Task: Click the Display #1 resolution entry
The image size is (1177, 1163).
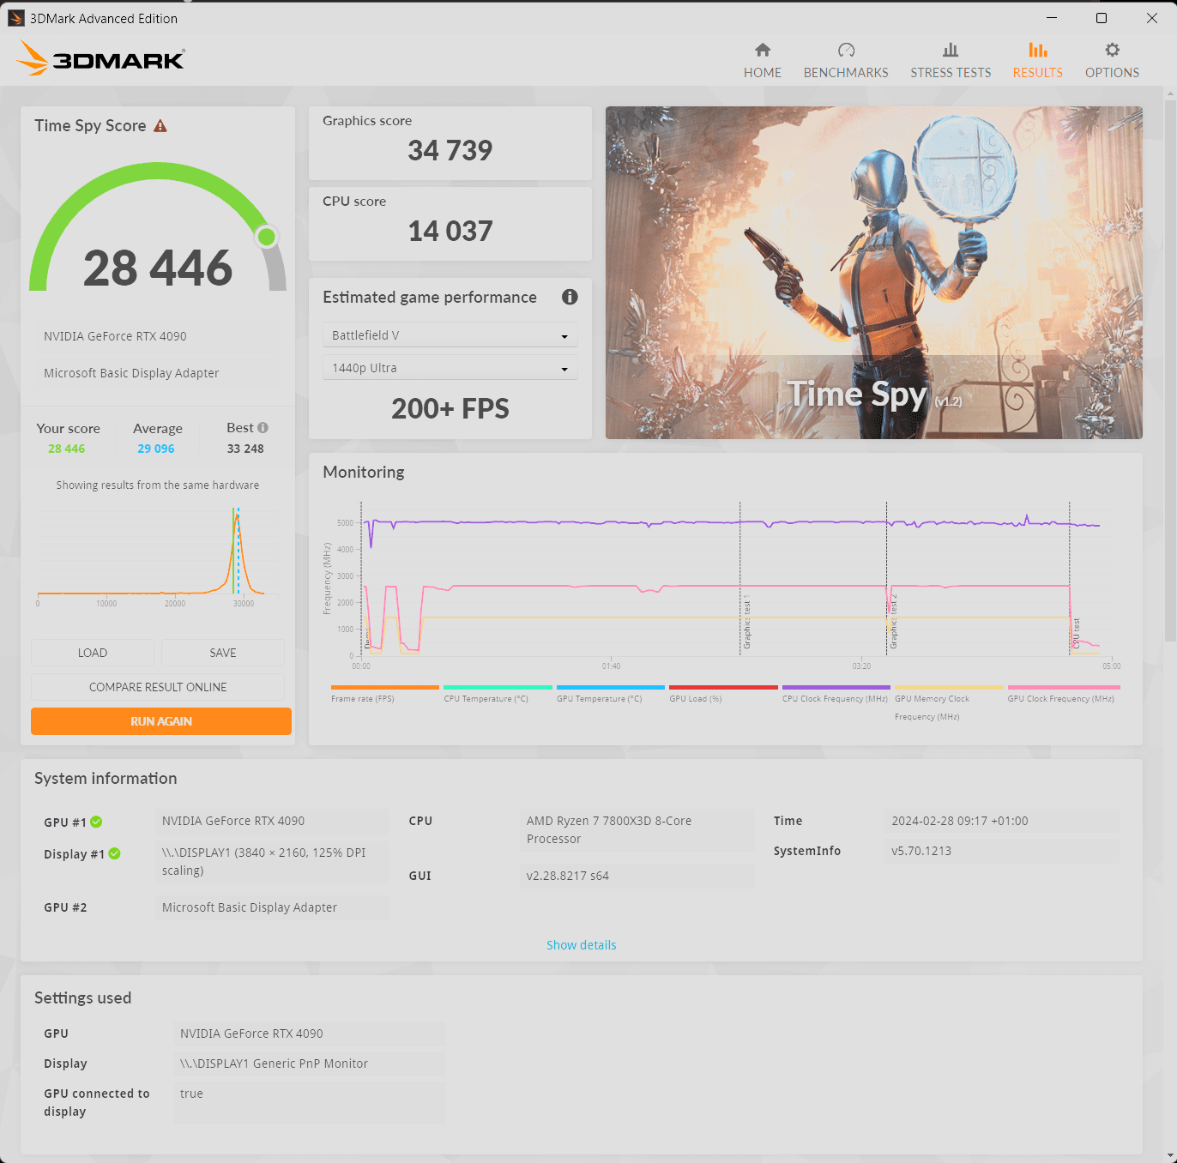Action: coord(272,861)
